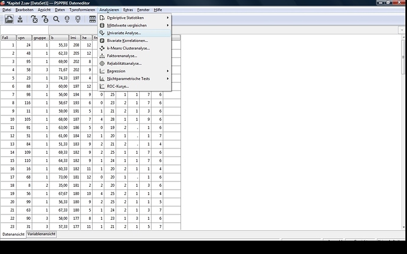Select row header 1
The image size is (407, 254).
pos(8,45)
